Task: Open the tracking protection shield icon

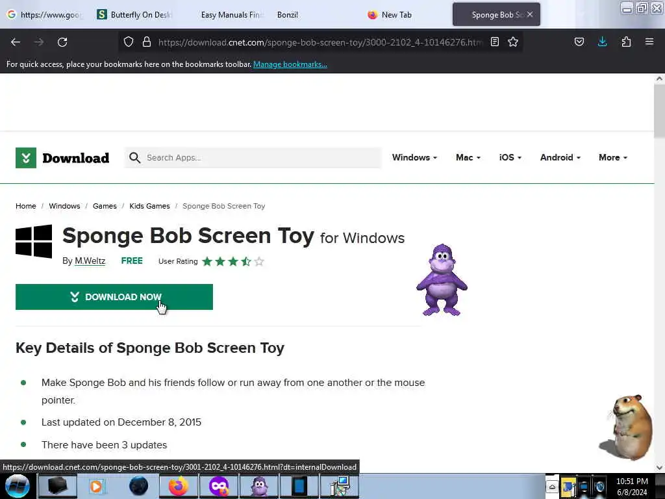Action: [129, 42]
